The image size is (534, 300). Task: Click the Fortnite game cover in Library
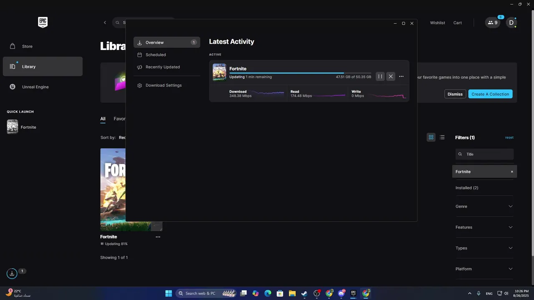coord(113,190)
